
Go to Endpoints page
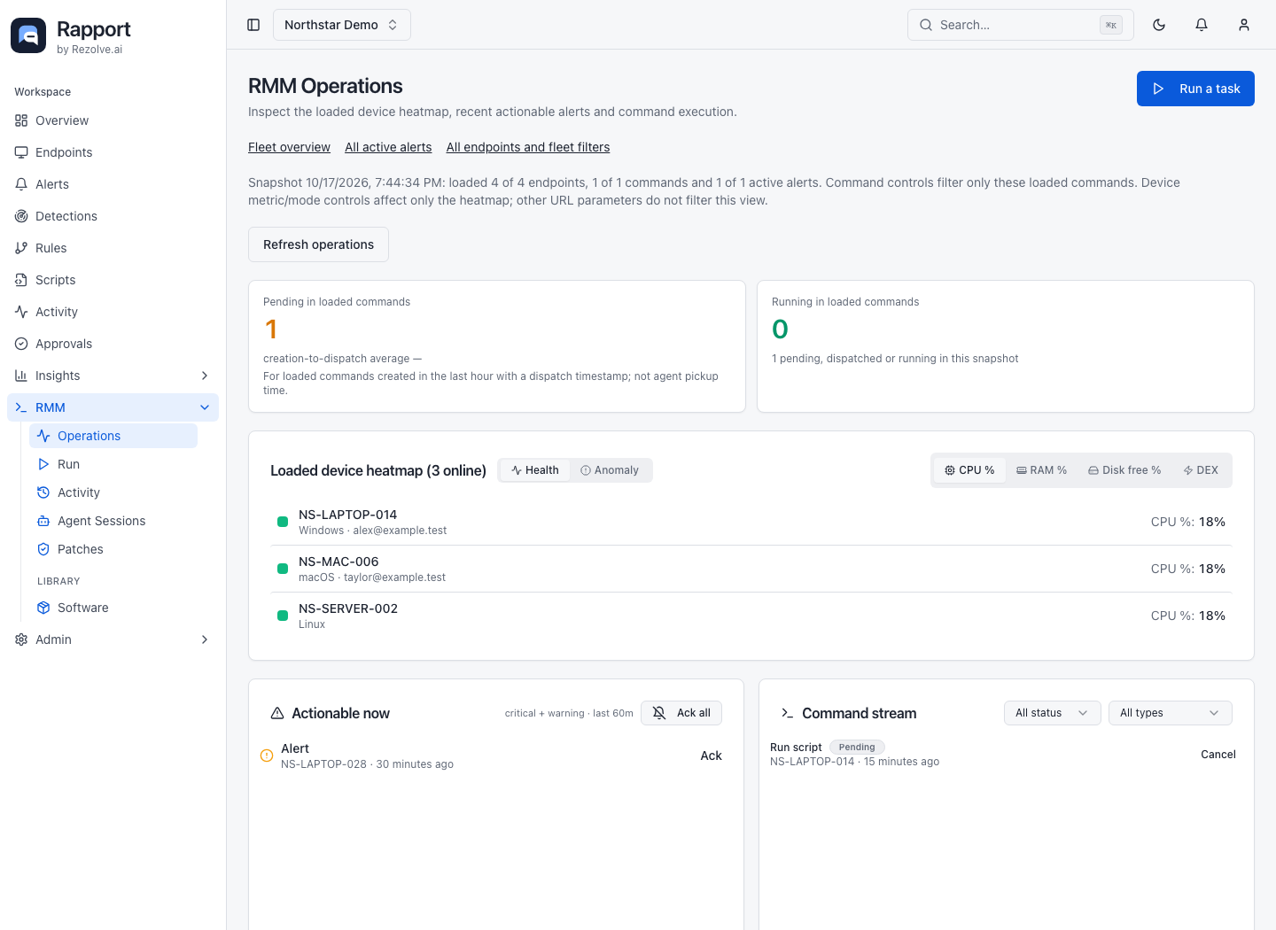pos(113,152)
